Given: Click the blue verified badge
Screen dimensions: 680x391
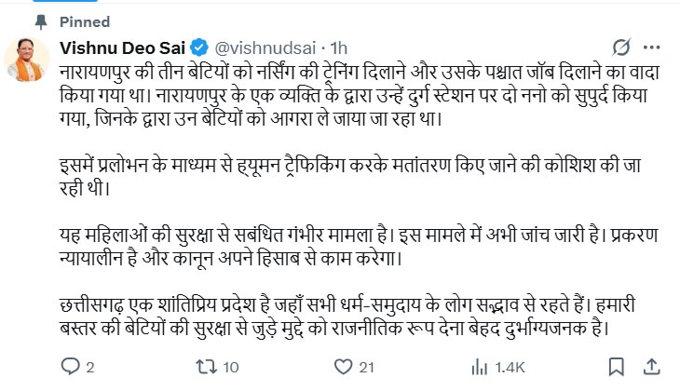Looking at the screenshot, I should (199, 47).
